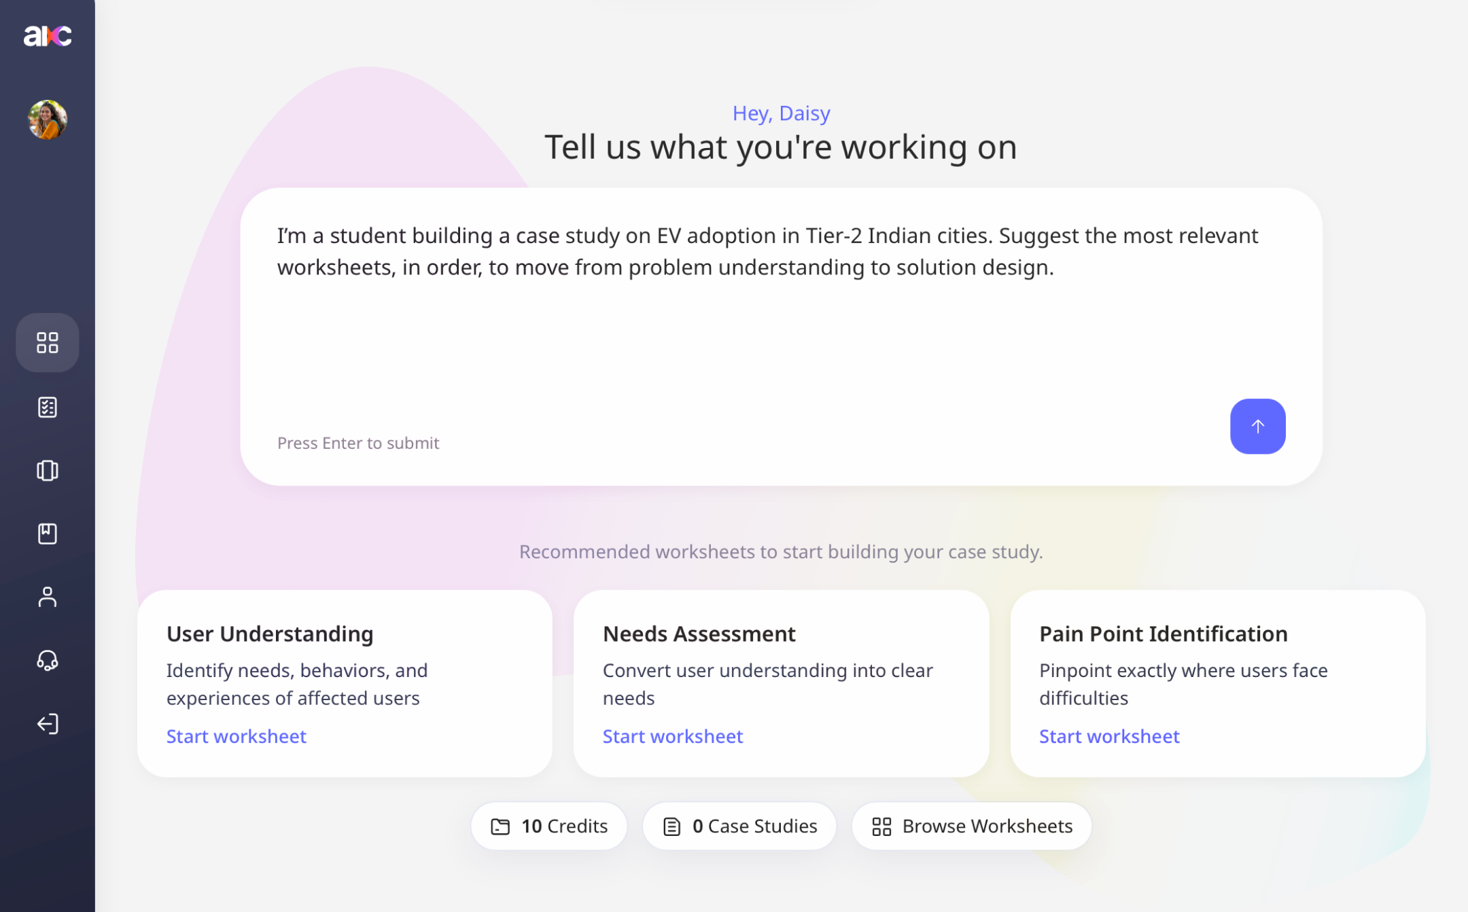Open the 10 Credits pill
The width and height of the screenshot is (1468, 912).
549,826
